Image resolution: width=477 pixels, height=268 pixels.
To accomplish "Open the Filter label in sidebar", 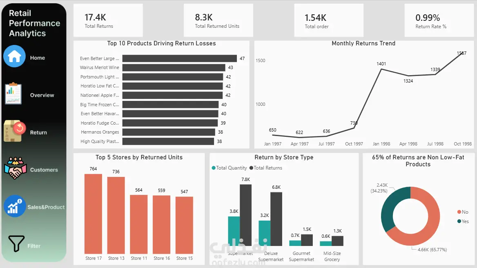I will tap(34, 246).
